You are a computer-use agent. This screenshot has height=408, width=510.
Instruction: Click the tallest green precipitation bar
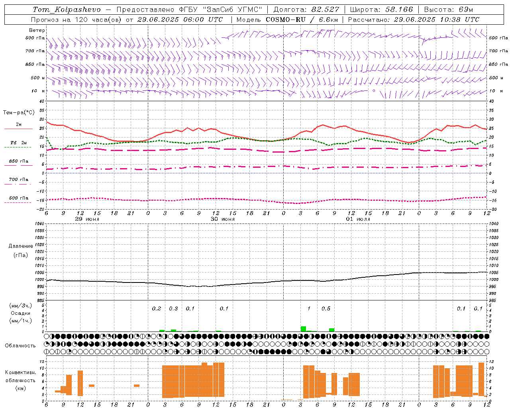[x=303, y=329]
